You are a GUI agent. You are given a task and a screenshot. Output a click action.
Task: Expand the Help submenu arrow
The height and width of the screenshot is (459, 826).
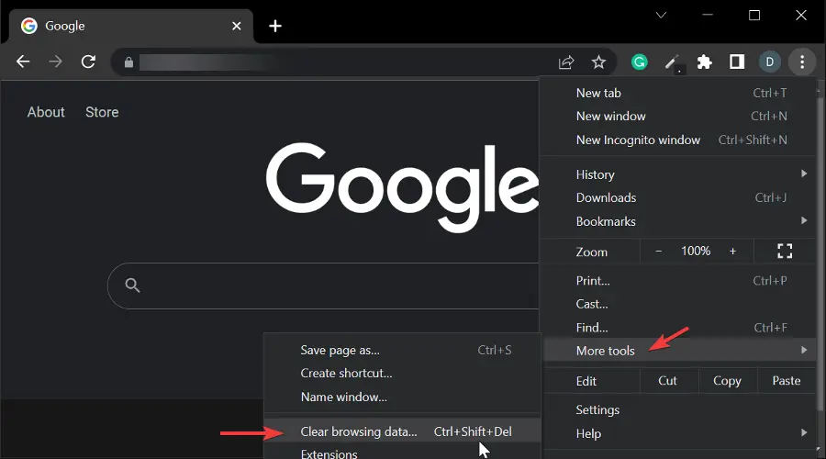804,432
